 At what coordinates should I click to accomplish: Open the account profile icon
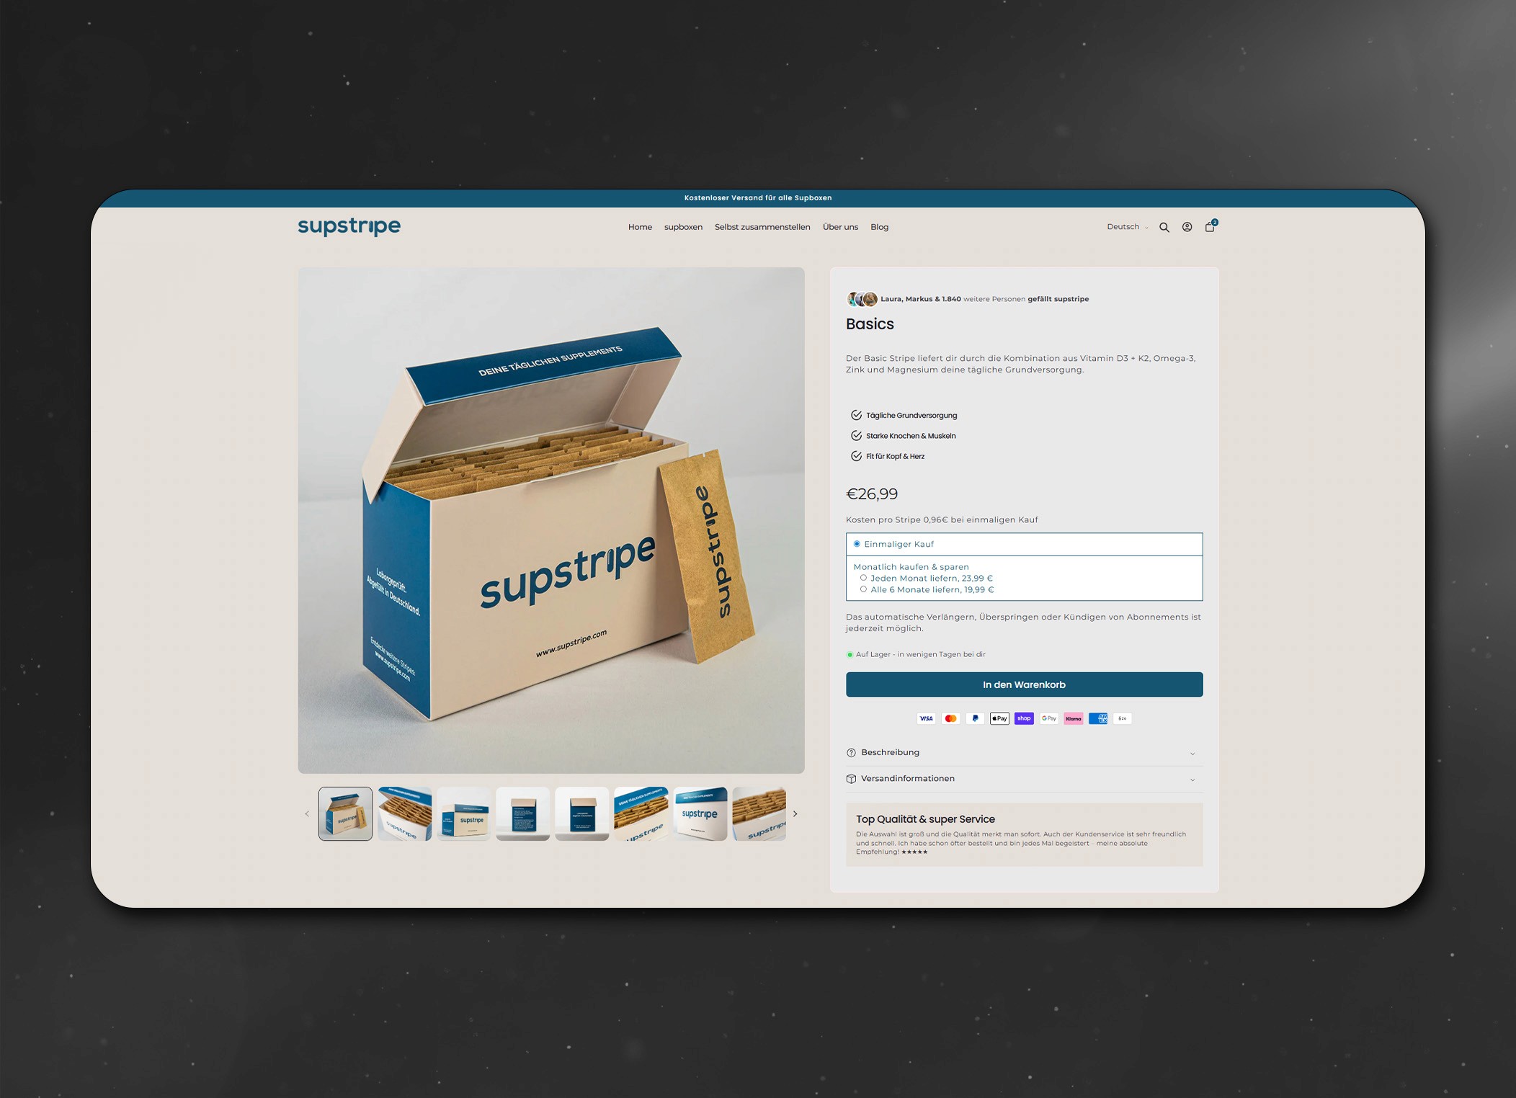point(1187,227)
